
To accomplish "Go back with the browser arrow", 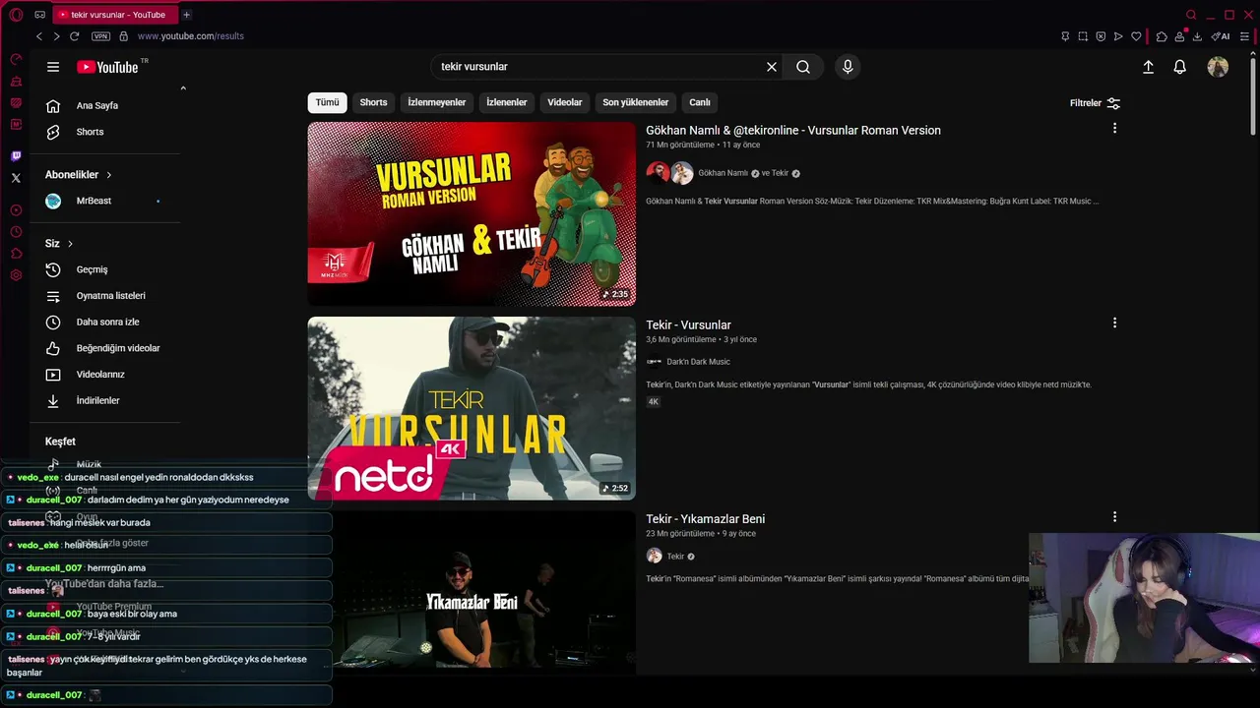I will point(39,36).
